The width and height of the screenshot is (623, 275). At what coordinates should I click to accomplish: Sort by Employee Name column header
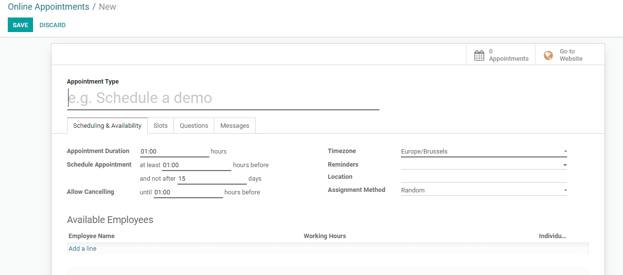pyautogui.click(x=91, y=236)
